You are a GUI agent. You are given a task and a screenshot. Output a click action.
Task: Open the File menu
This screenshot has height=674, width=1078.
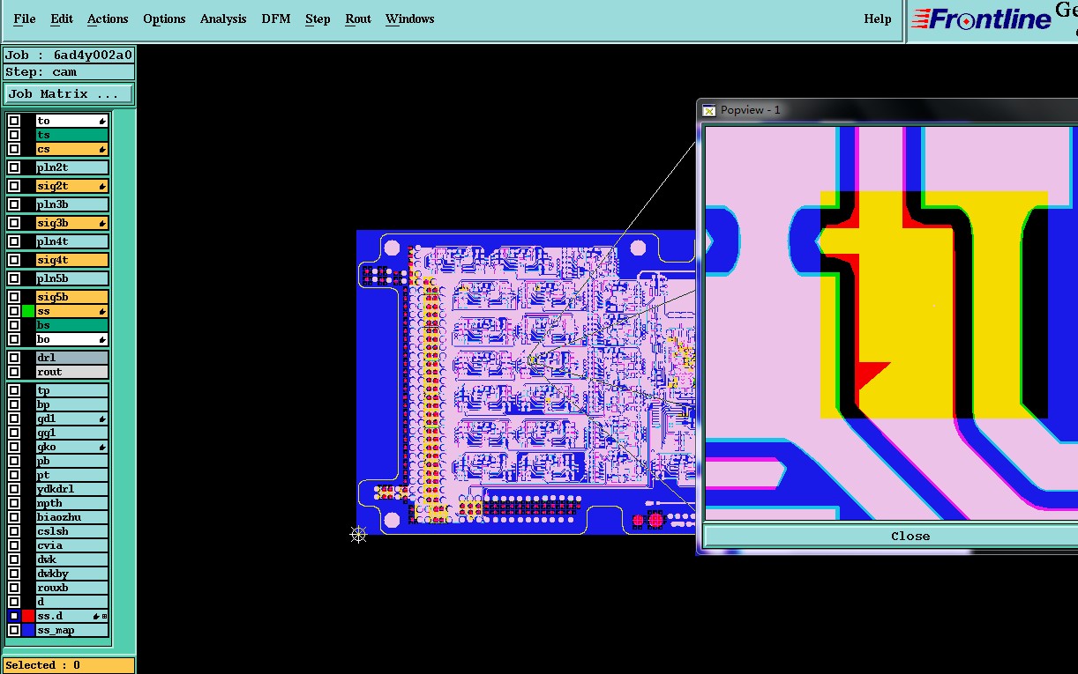tap(25, 19)
